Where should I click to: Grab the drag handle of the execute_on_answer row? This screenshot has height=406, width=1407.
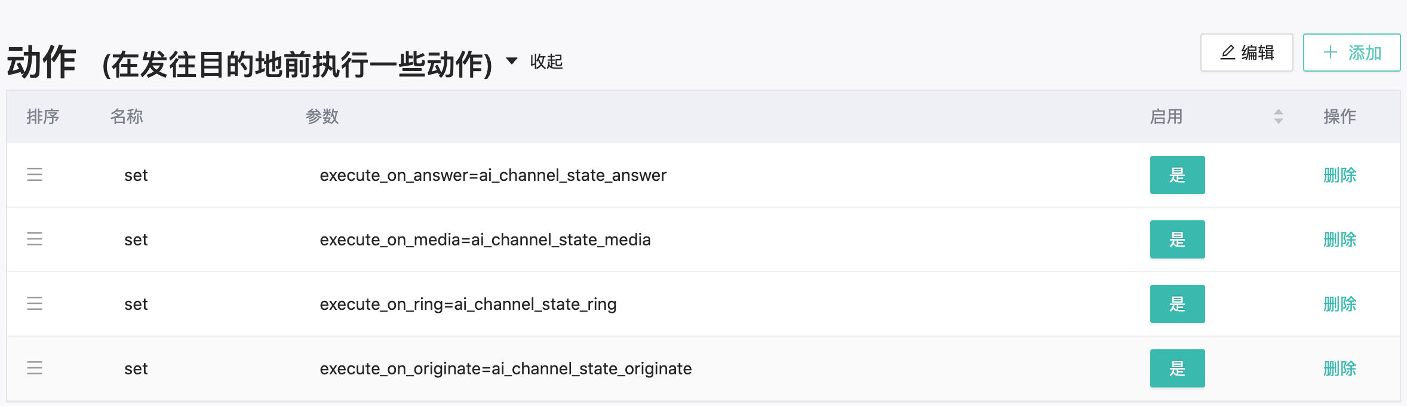(35, 174)
